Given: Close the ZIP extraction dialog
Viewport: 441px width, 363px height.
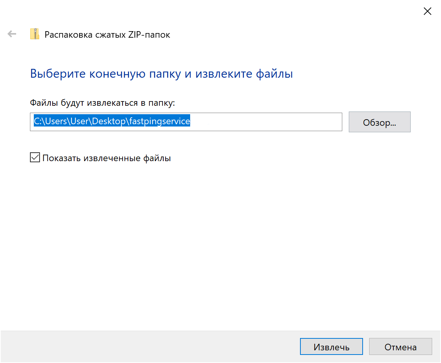Looking at the screenshot, I should tap(427, 11).
